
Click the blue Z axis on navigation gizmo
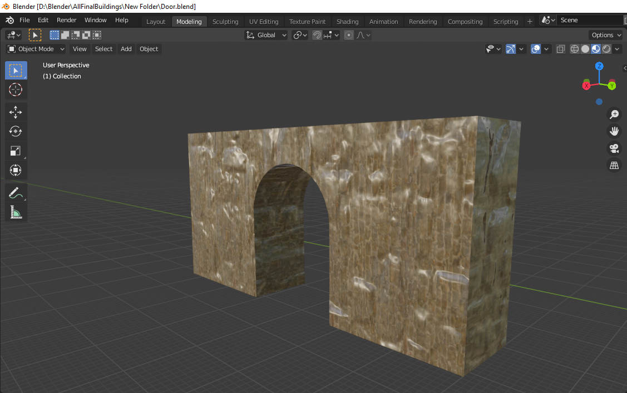click(599, 66)
